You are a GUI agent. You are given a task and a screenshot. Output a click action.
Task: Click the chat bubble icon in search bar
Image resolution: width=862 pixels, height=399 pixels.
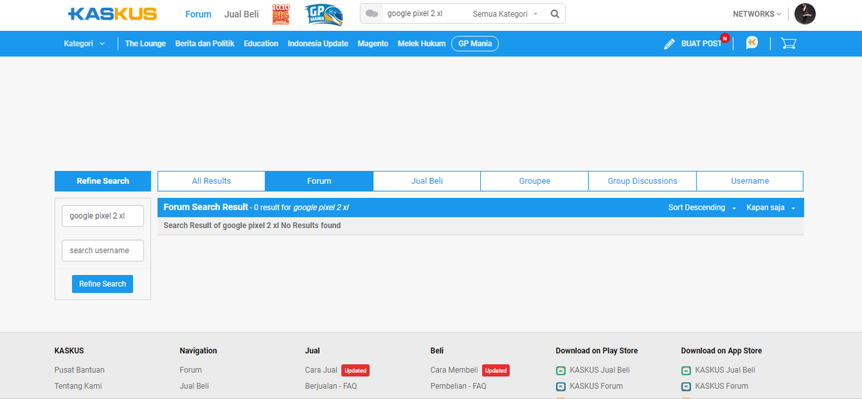click(x=372, y=14)
